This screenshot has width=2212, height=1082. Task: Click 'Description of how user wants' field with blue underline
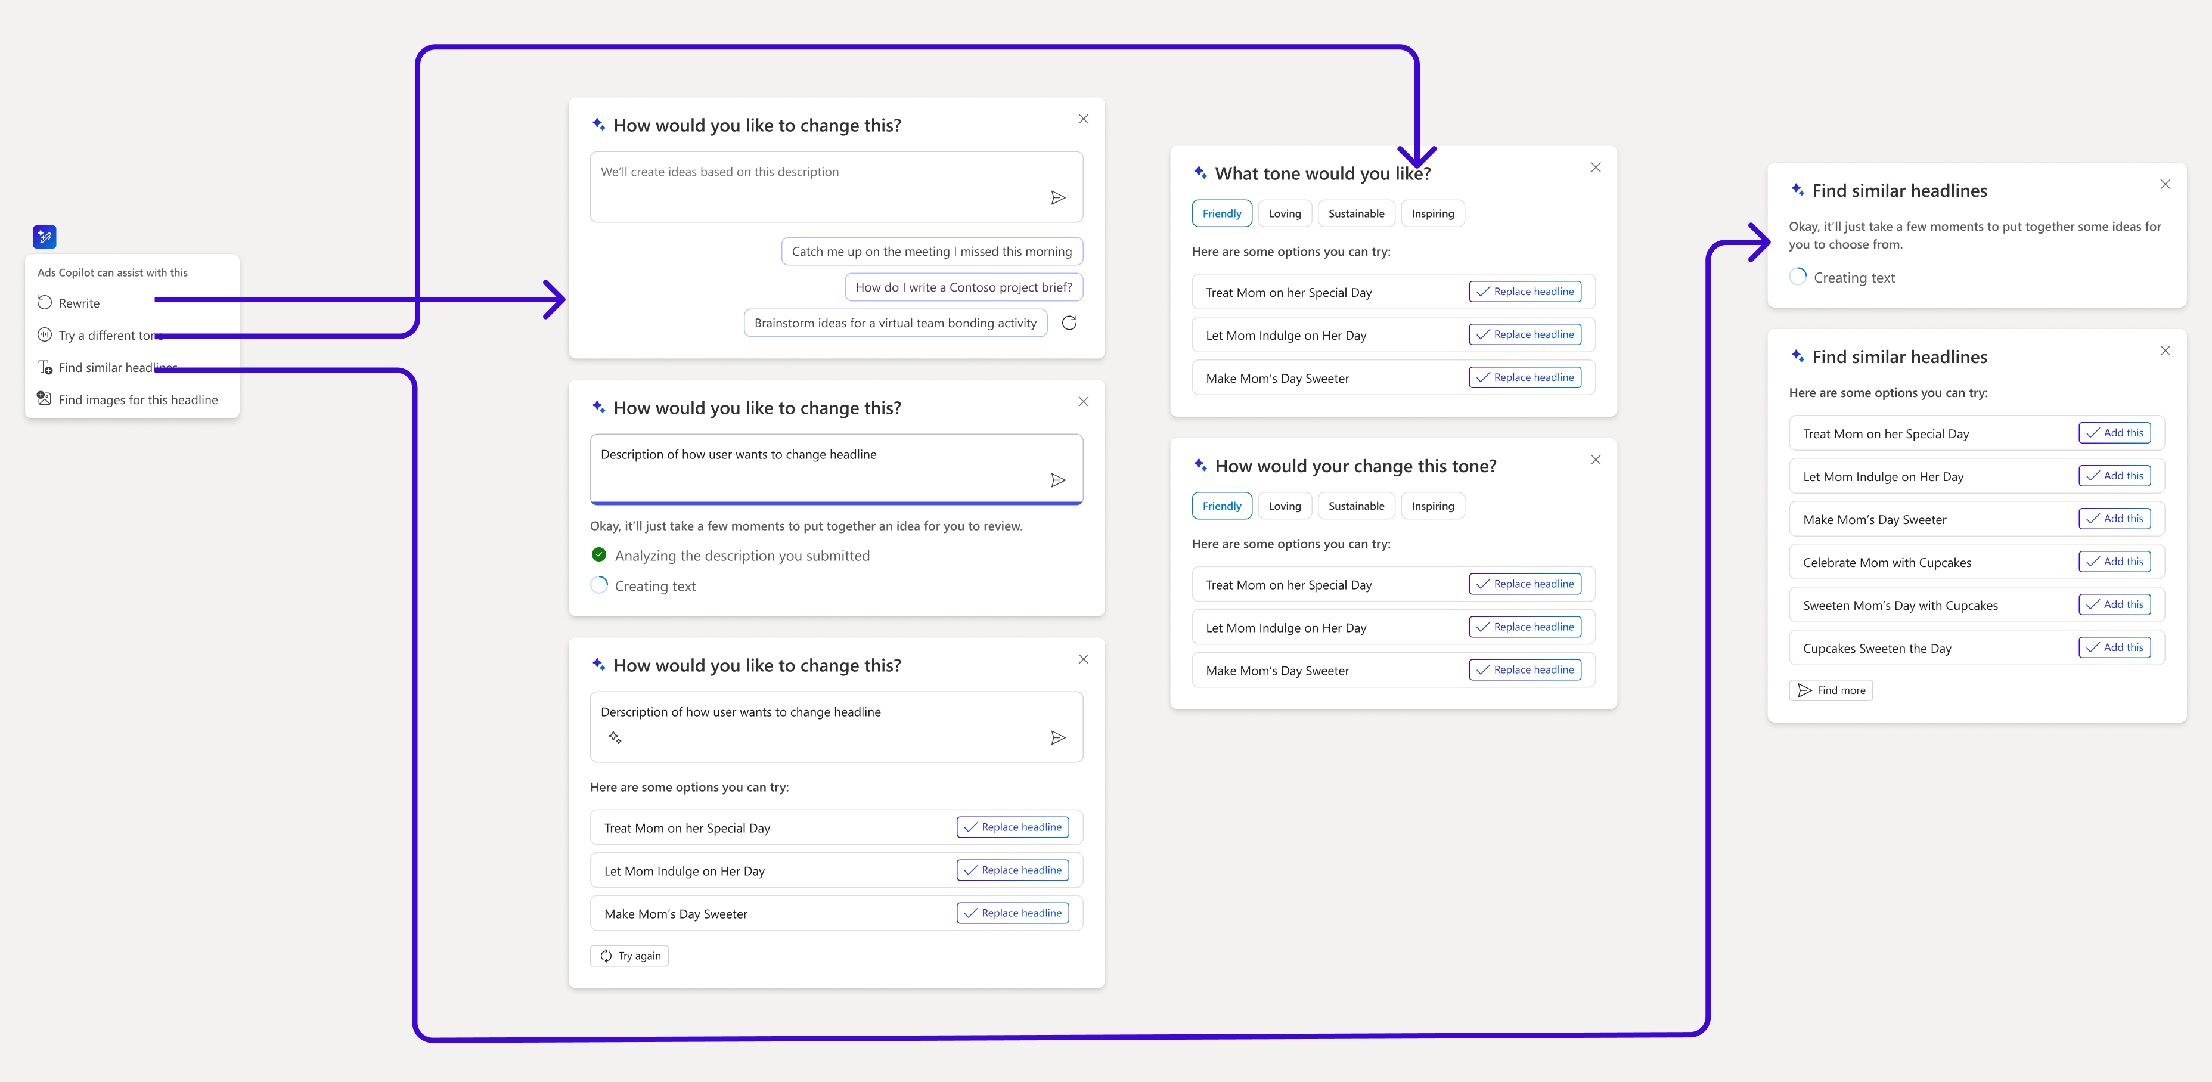836,469
